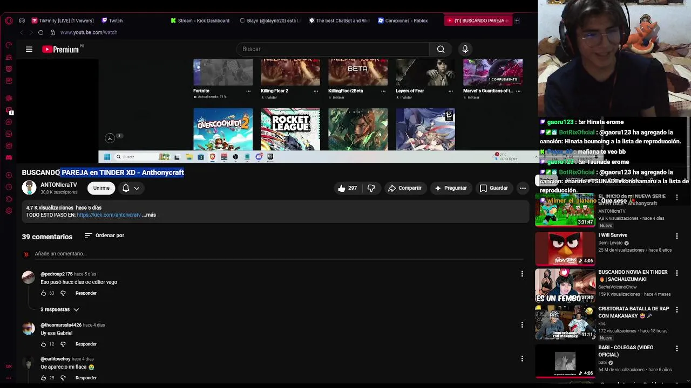Image resolution: width=691 pixels, height=388 pixels.
Task: Click the reload page button
Action: [40, 32]
